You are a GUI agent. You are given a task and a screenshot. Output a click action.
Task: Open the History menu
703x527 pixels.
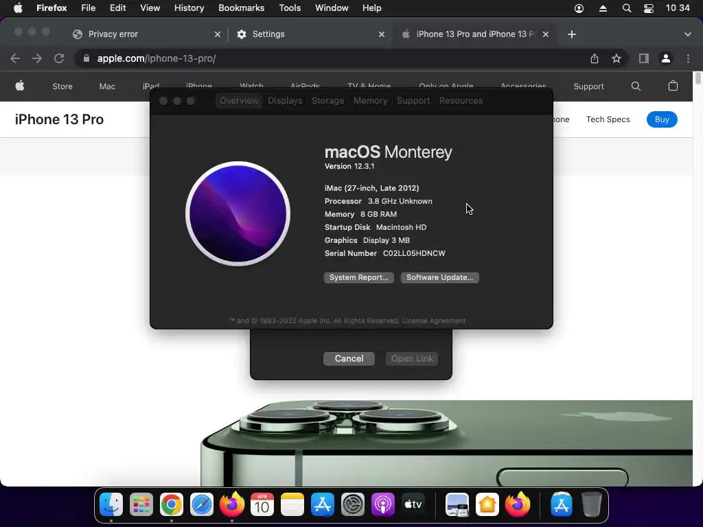click(x=189, y=8)
